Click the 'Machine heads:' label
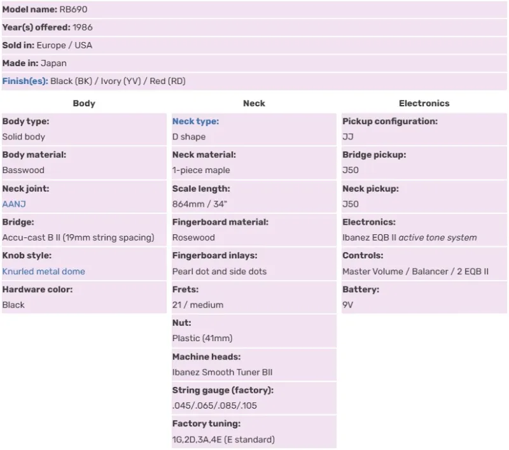This screenshot has width=509, height=450. click(206, 357)
